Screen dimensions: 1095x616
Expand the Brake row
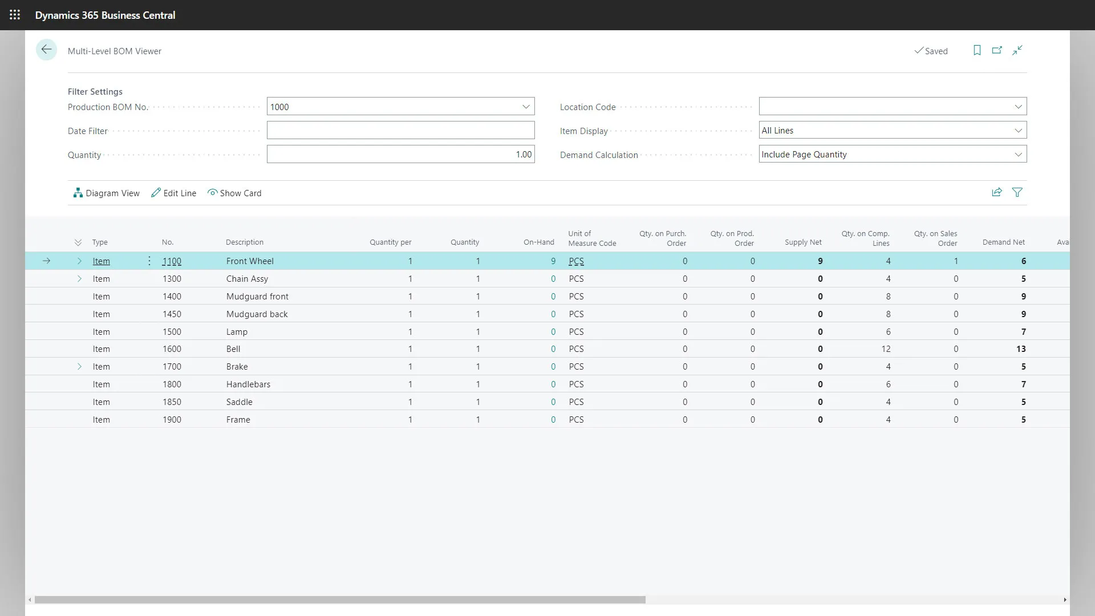pyautogui.click(x=79, y=367)
